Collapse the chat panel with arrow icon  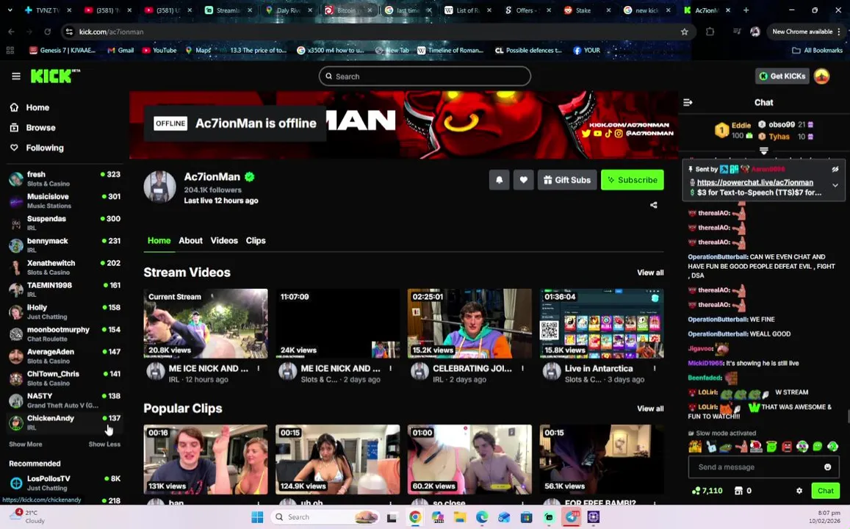pos(688,102)
